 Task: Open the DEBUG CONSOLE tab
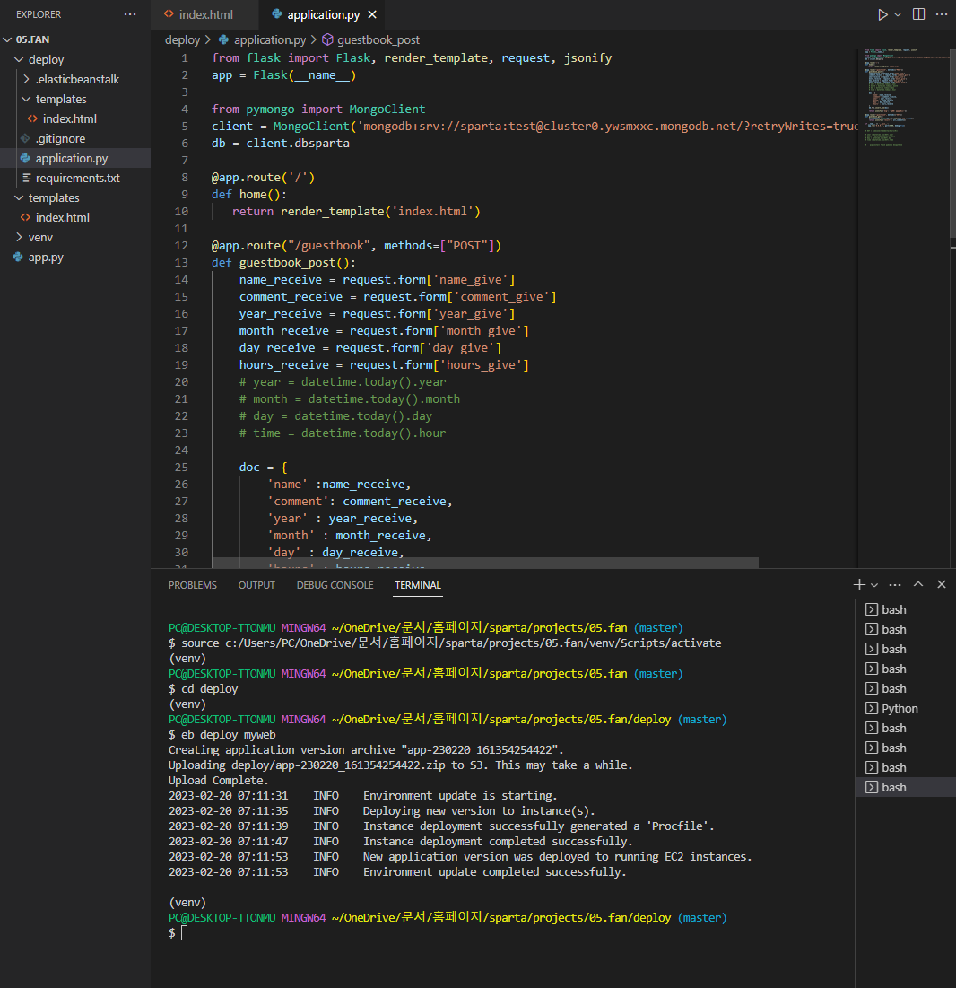(335, 585)
